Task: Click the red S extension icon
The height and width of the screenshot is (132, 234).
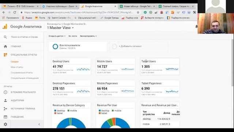Action: (x=162, y=12)
